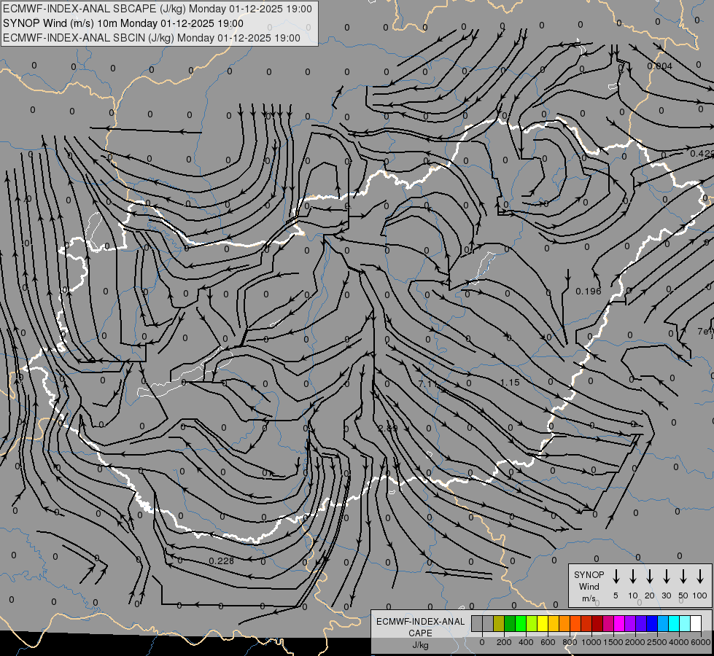Viewport: 714px width, 656px height.
Task: Click the 2.49 value on the map
Action: pyautogui.click(x=388, y=428)
